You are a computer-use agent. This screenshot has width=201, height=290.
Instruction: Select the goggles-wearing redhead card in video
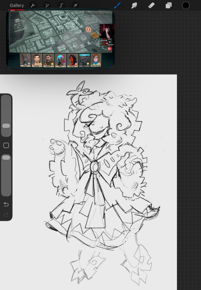click(96, 60)
